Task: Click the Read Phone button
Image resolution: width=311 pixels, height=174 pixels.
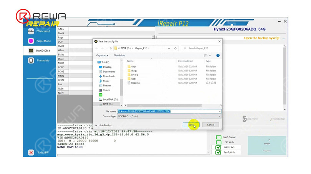Action: [250, 119]
